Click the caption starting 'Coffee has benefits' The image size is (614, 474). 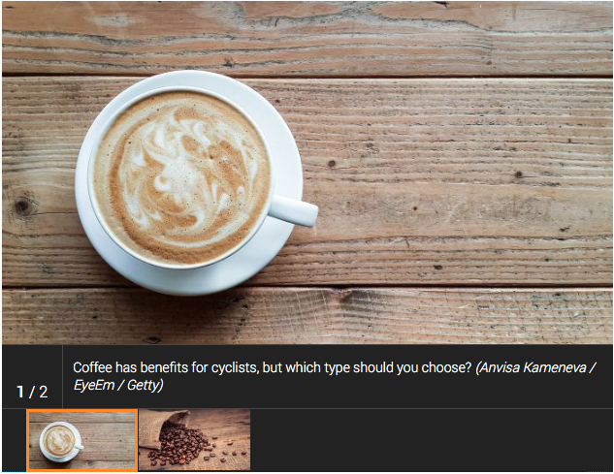point(335,376)
